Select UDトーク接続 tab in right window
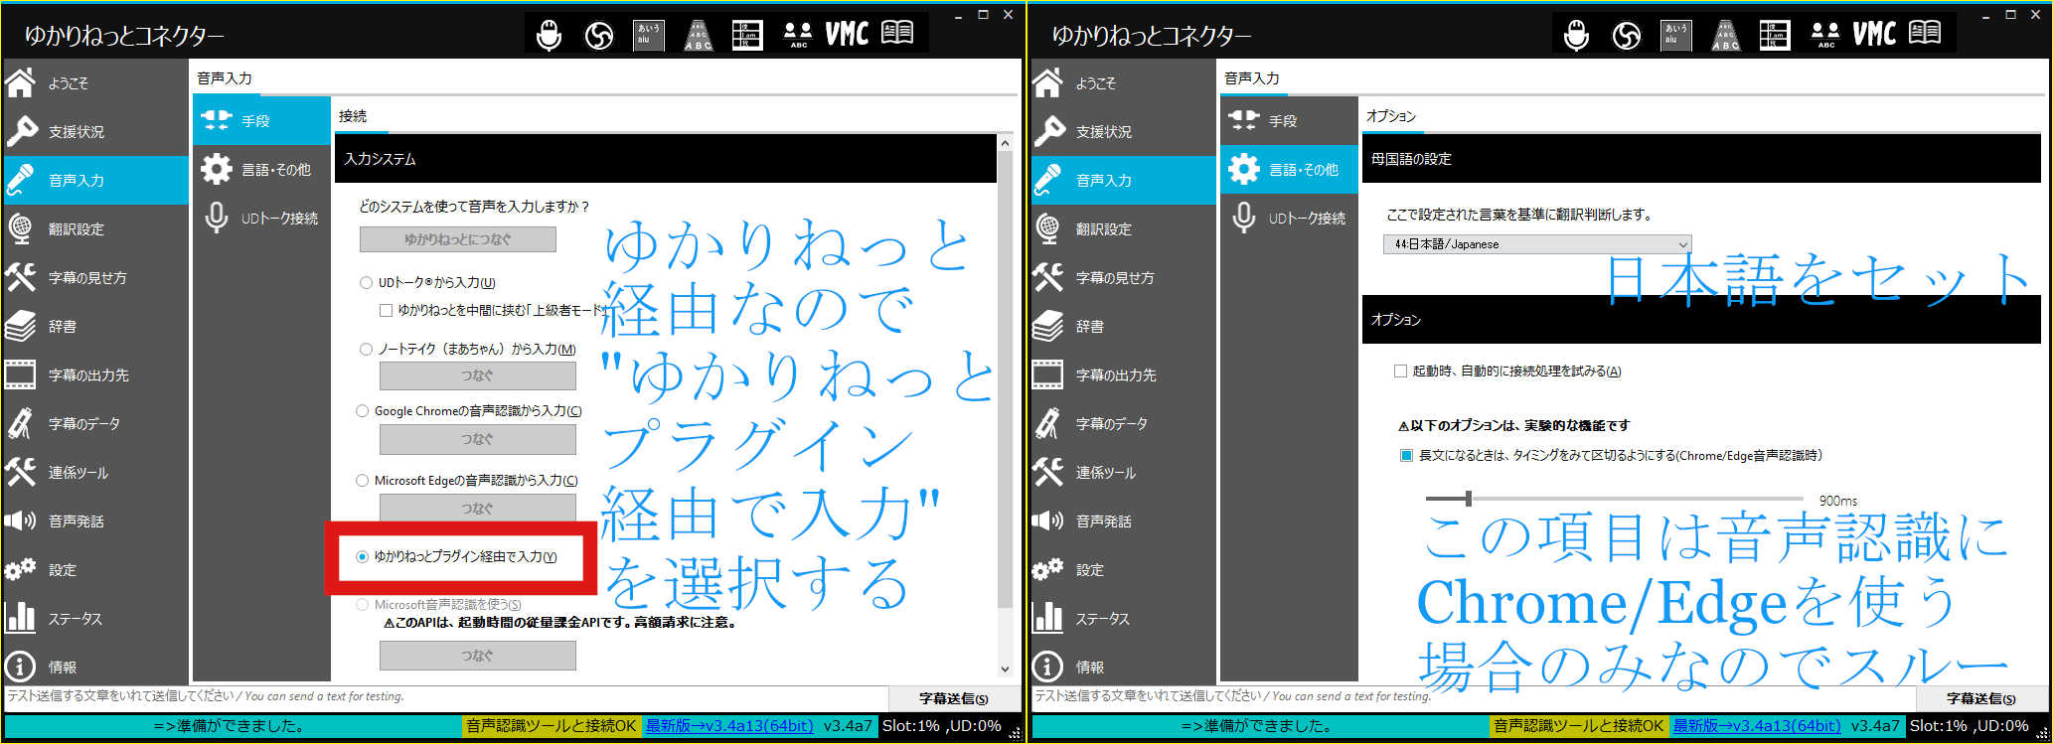The width and height of the screenshot is (2053, 744). tap(1289, 218)
